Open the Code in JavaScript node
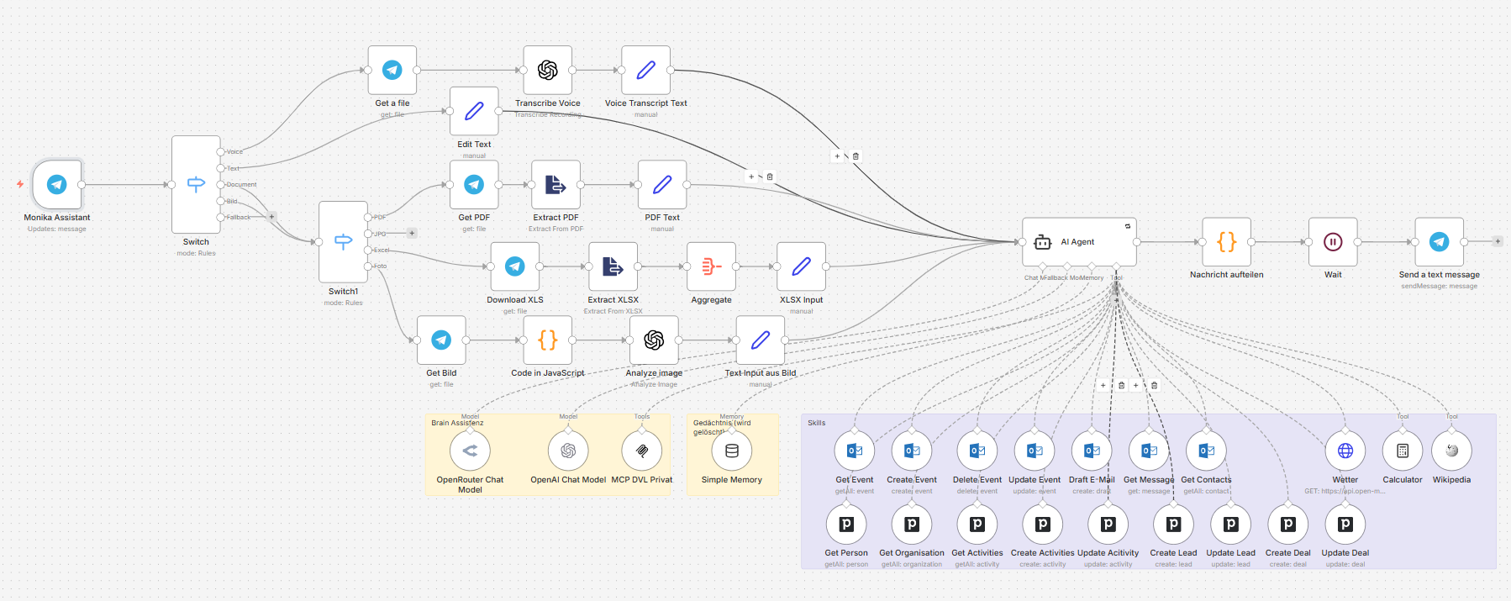Screen dimensions: 1511x601 pos(547,340)
